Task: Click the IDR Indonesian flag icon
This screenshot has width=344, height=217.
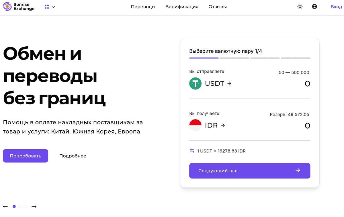Action: click(196, 126)
